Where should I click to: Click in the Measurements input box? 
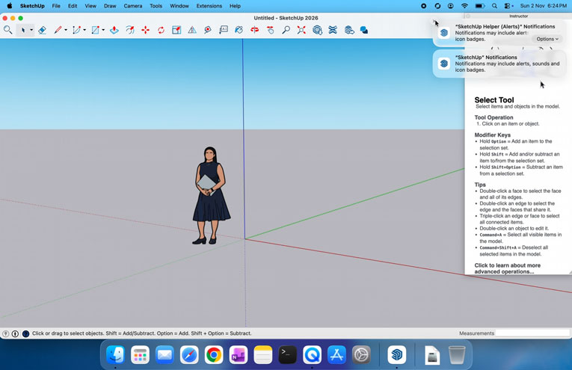point(532,333)
